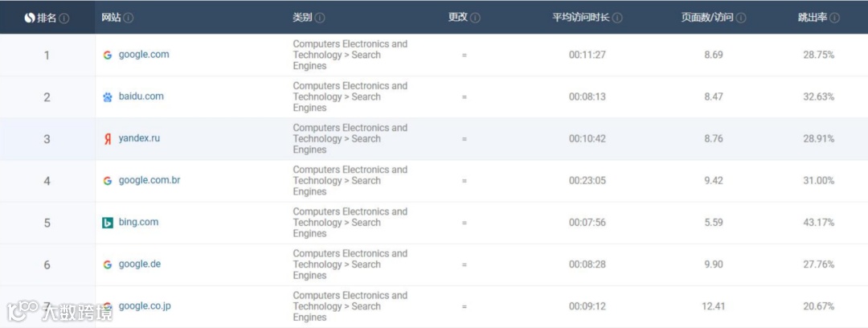Click the category text in google.co.jp row
Screen dimensions: 868x328
(x=350, y=306)
